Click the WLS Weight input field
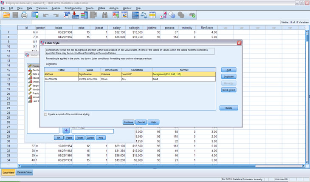 (x=93, y=131)
